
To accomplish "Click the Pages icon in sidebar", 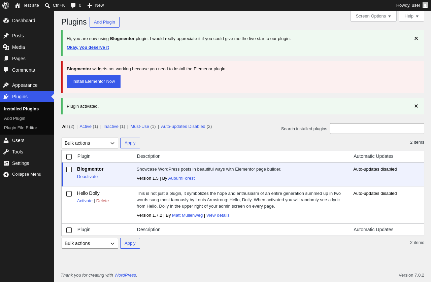I will point(6,59).
